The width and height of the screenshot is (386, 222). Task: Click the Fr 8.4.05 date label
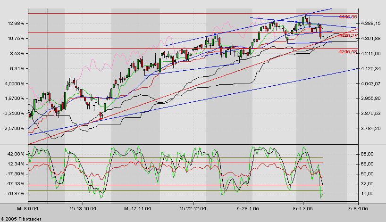[x=358, y=208]
